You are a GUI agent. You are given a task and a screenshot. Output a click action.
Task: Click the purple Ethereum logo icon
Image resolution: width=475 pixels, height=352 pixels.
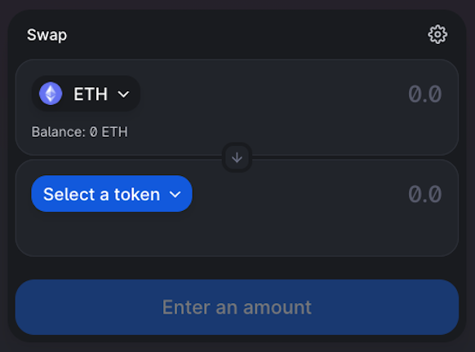click(51, 94)
